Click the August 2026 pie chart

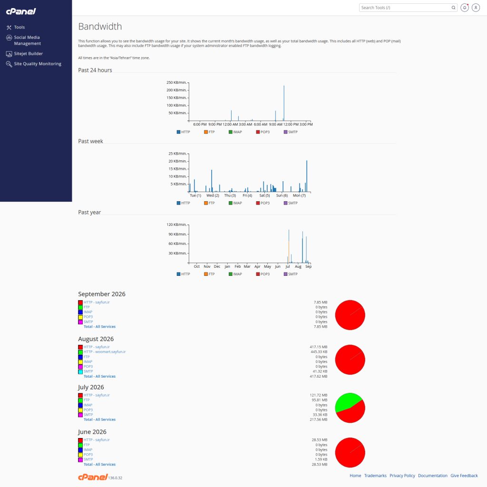(350, 360)
